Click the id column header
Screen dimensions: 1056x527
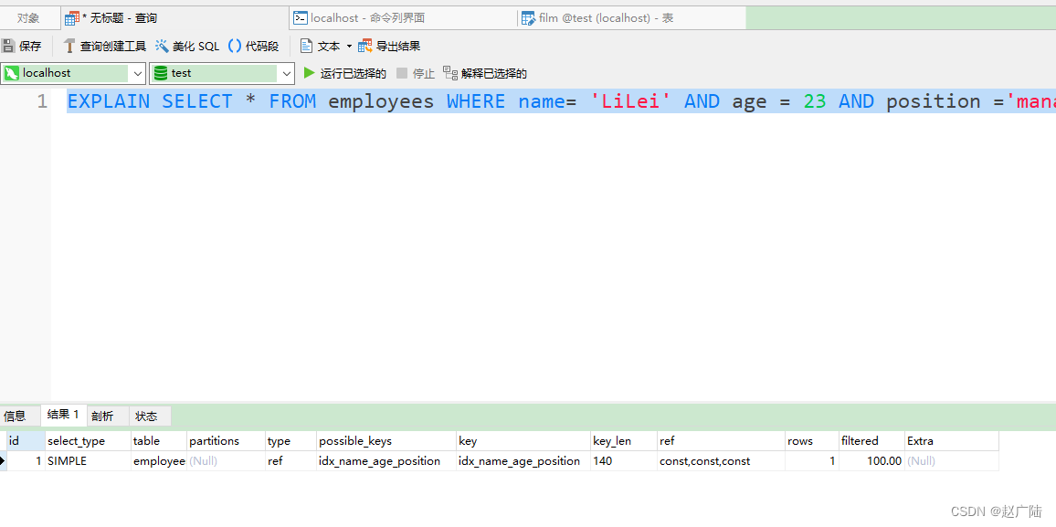click(26, 441)
